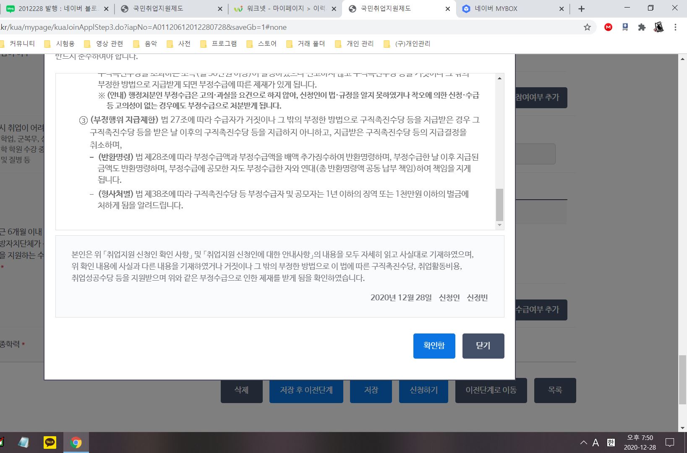Click the address bar URL
Viewport: 687px width, 453px height.
[143, 27]
